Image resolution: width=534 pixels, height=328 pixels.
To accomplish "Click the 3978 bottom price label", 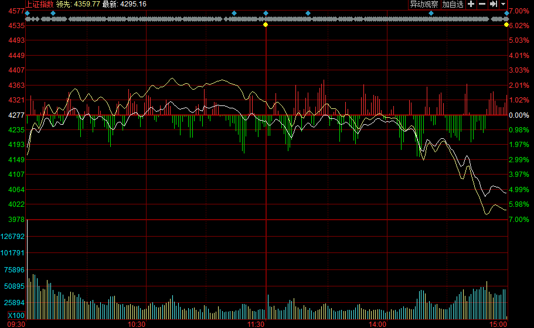I will click(16, 220).
